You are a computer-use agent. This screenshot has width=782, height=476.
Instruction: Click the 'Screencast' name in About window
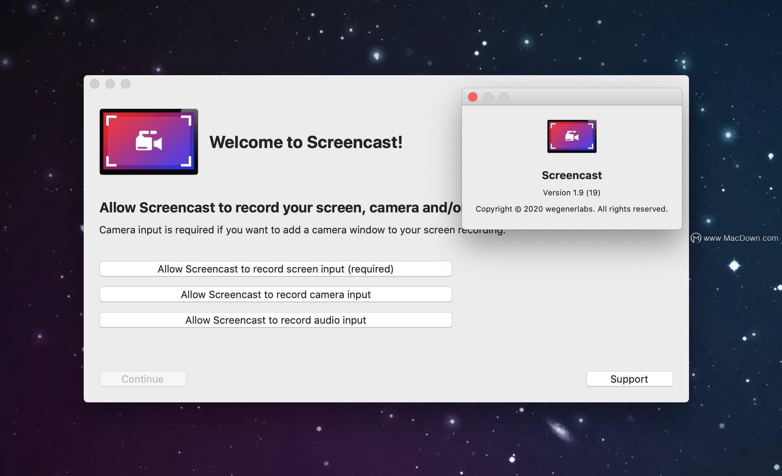click(572, 175)
